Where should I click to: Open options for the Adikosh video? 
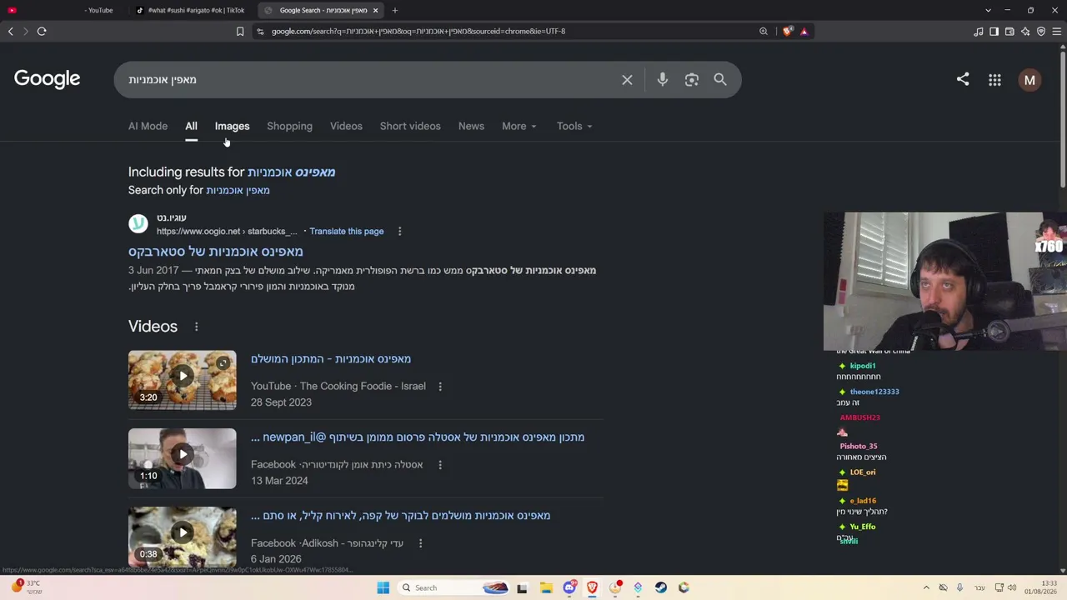point(420,543)
